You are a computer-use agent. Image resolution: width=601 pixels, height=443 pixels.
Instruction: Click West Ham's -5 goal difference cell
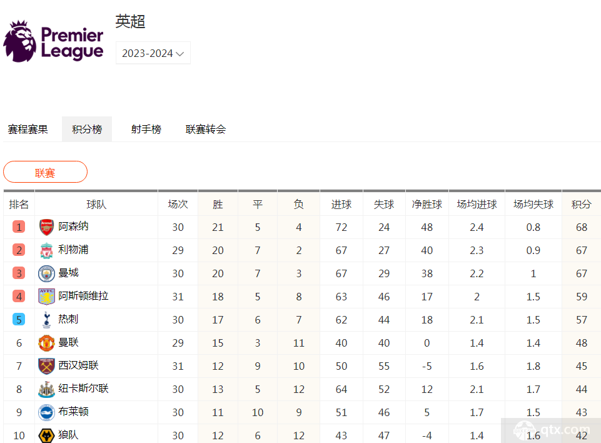[427, 366]
